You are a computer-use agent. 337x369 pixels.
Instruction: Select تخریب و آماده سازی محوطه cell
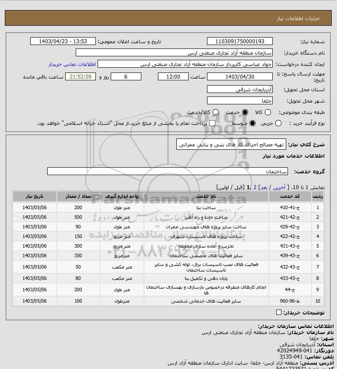click(206, 246)
